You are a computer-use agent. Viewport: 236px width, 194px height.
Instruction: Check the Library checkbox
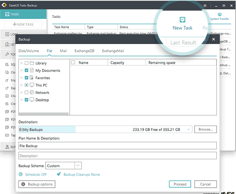coord(26,63)
